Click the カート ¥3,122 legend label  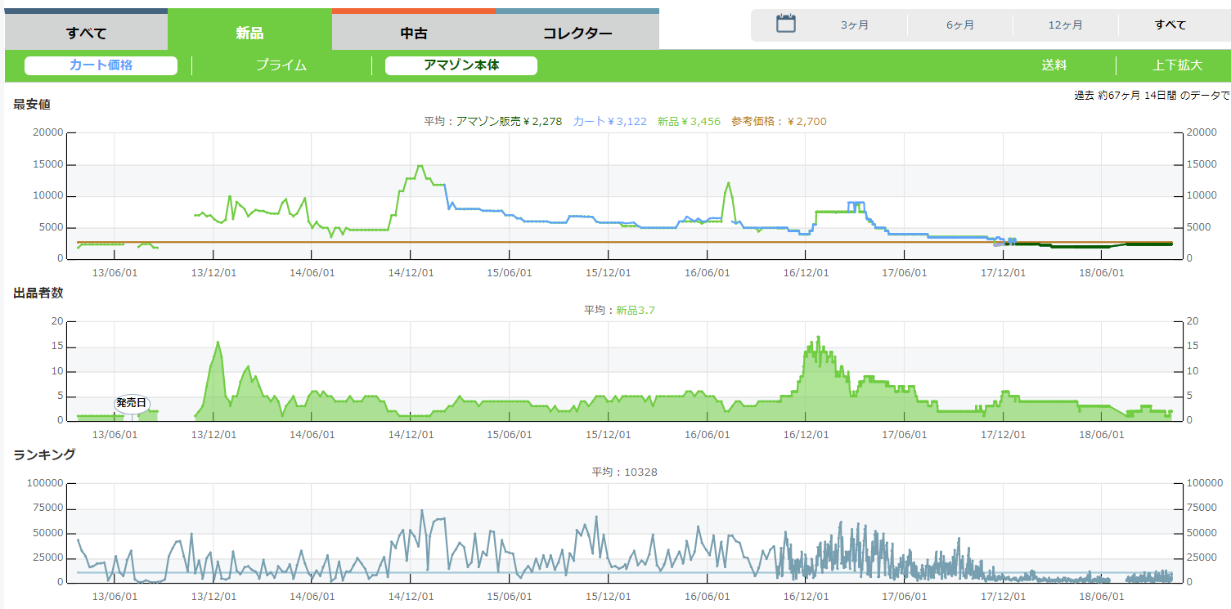[x=609, y=121]
